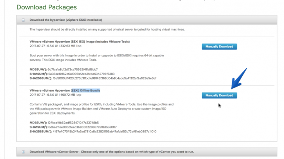Click 'VMware vSphere Hypervisor (ESXi ISO) image' title
The width and height of the screenshot is (284, 159).
tap(80, 42)
